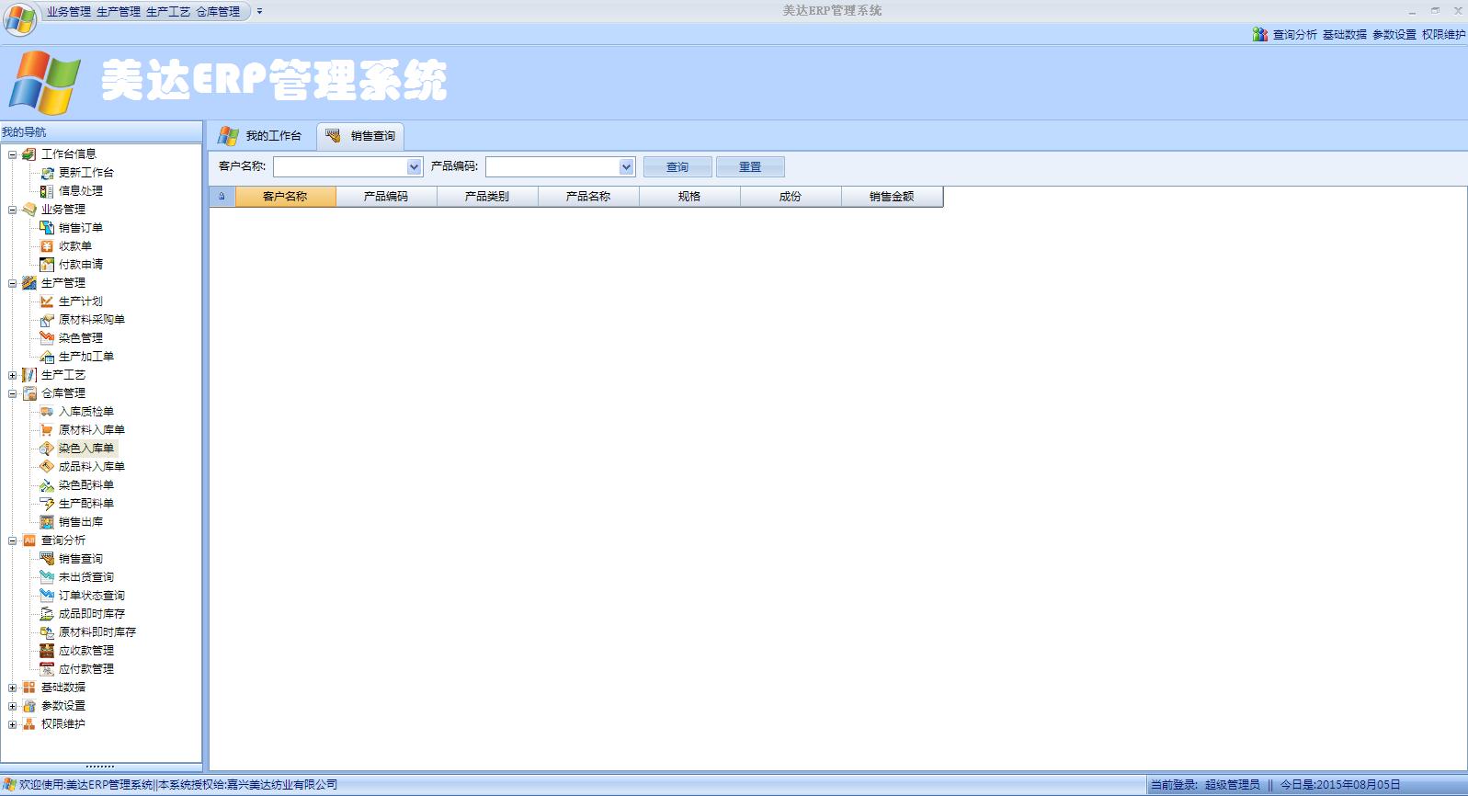Click the 销售查询 icon in navigation tree
The image size is (1468, 796).
[47, 559]
